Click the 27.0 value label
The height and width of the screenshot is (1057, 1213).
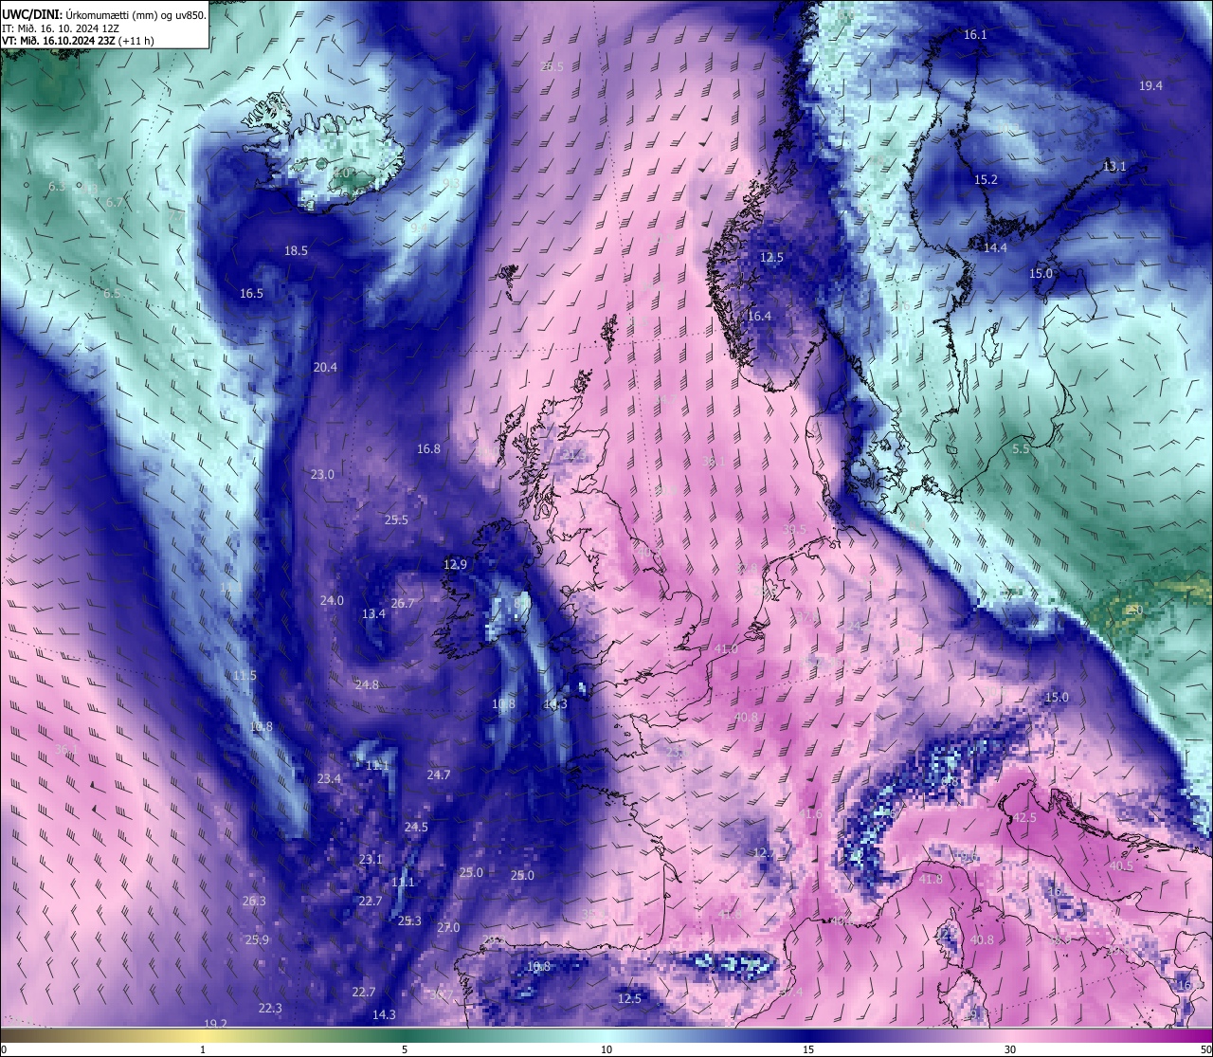tap(447, 928)
